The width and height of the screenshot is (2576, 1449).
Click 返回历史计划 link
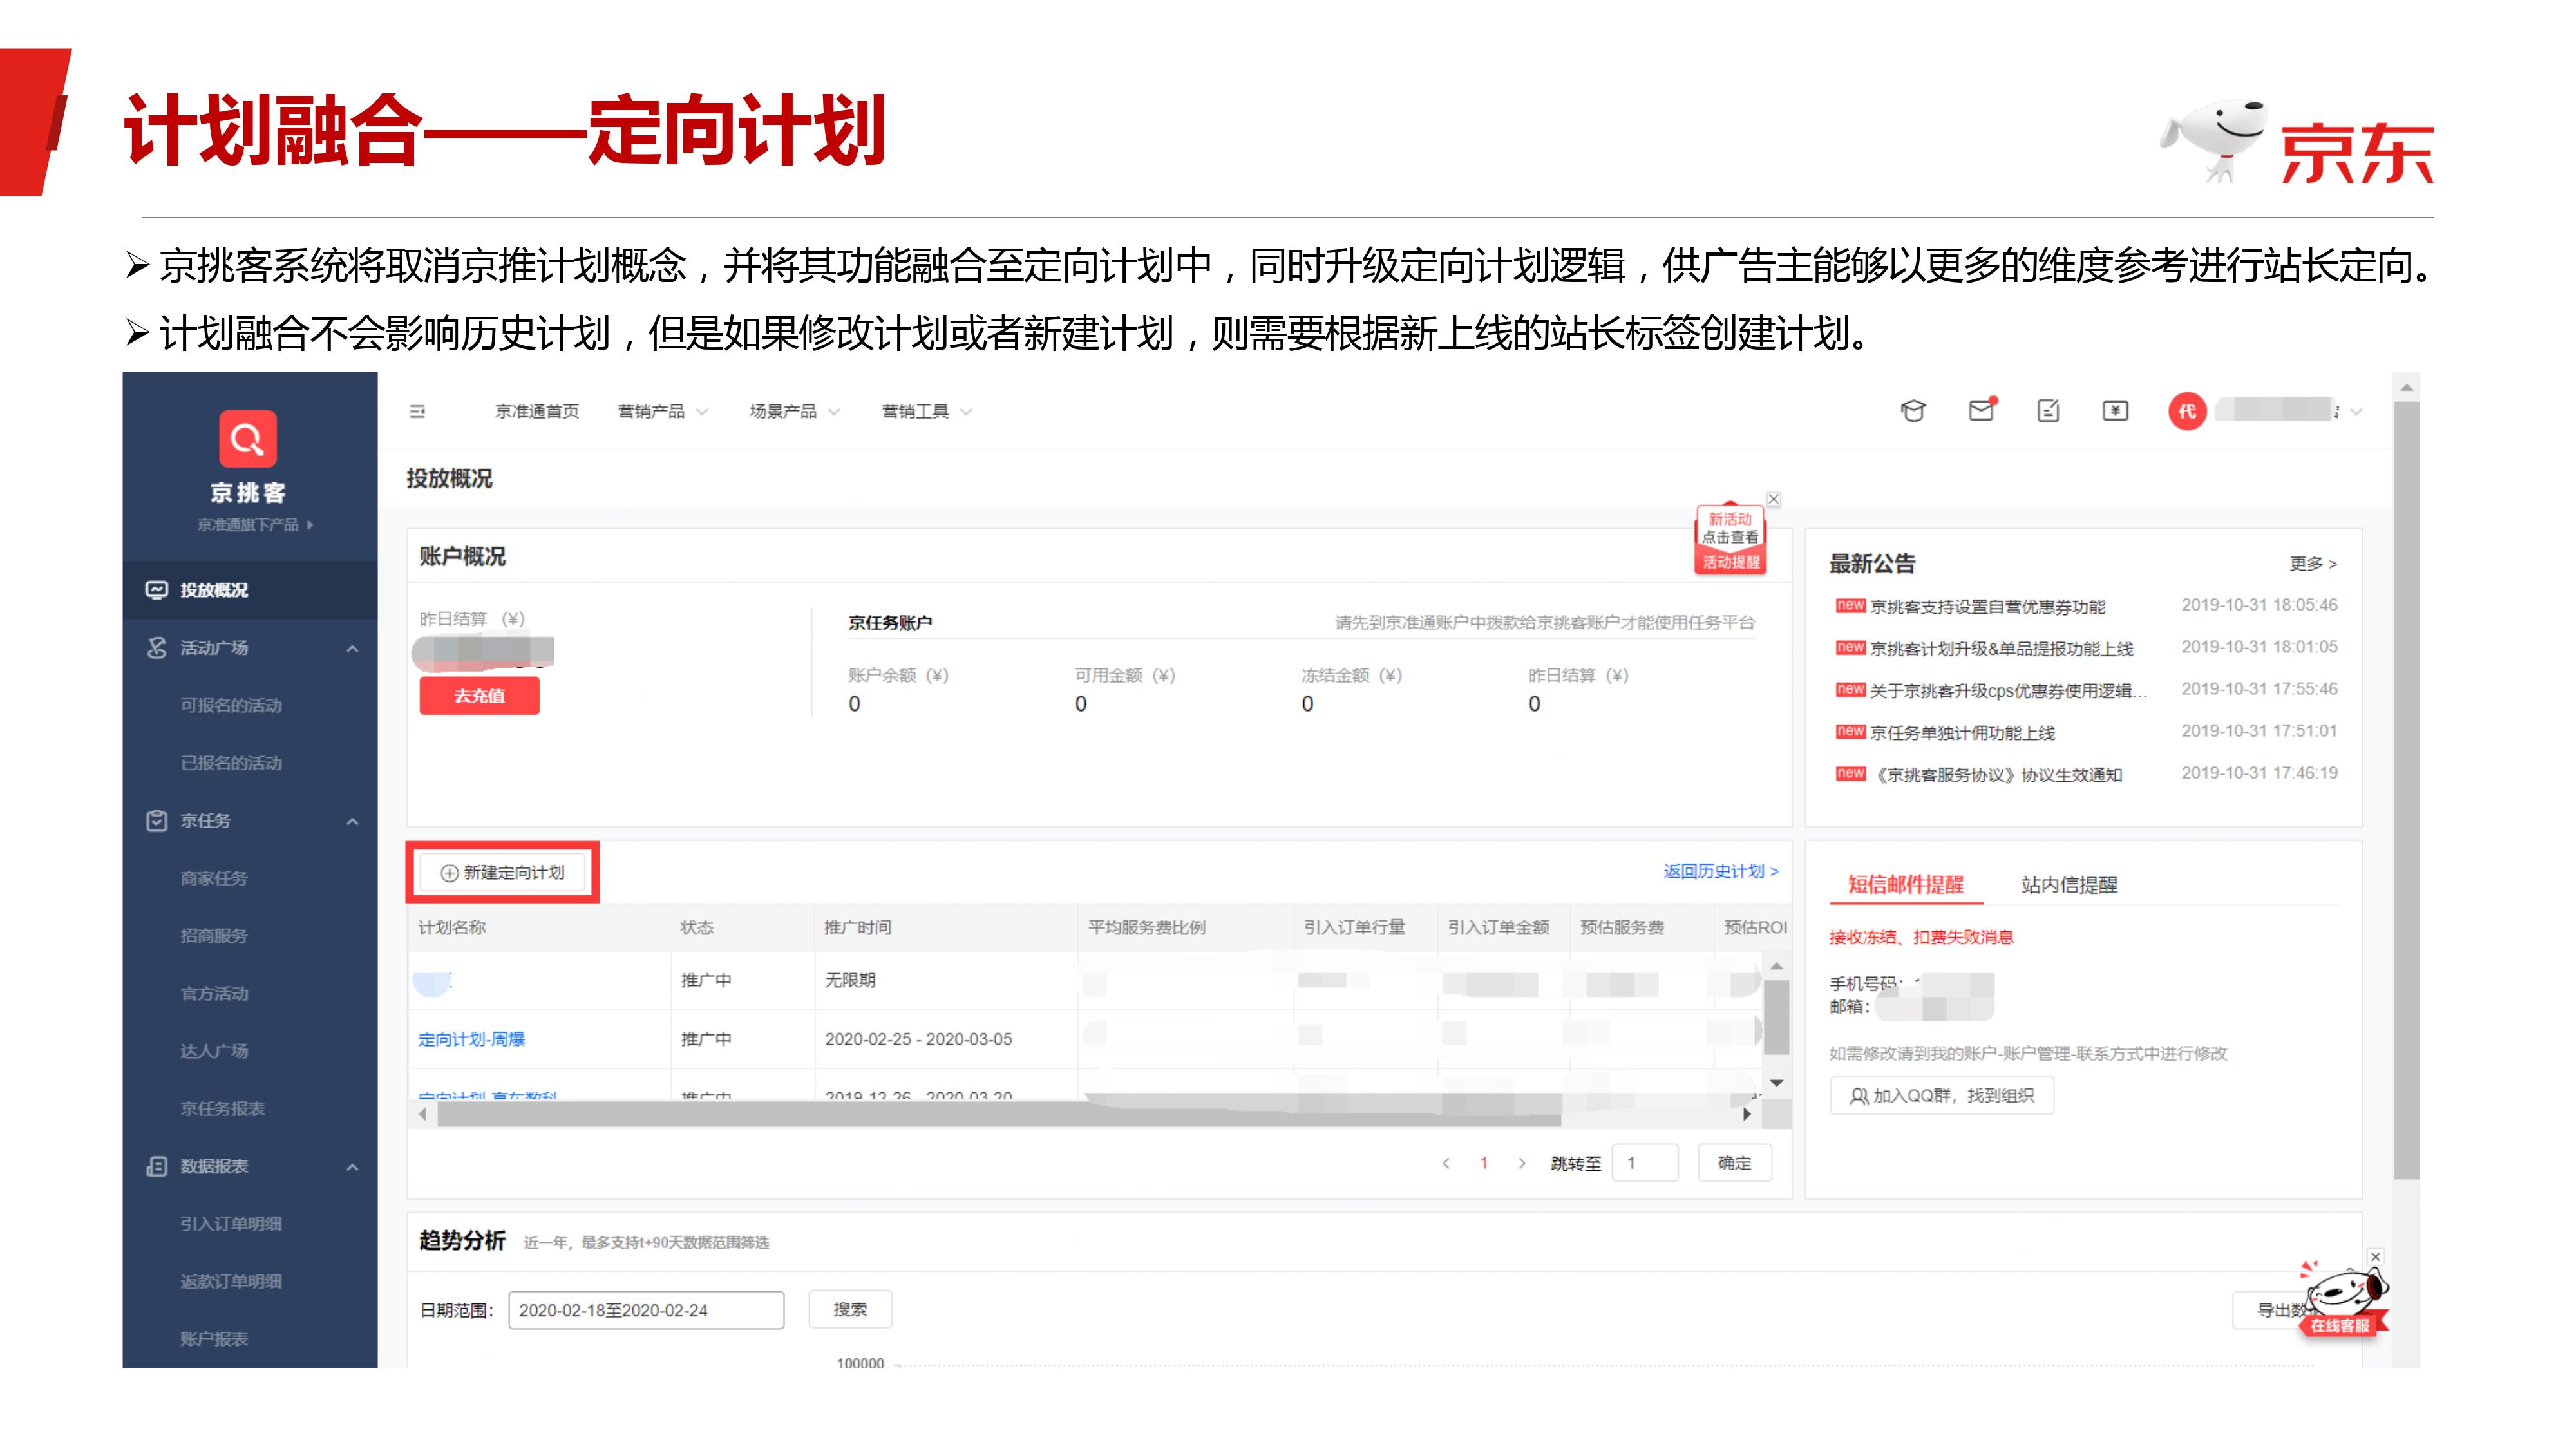[1721, 872]
